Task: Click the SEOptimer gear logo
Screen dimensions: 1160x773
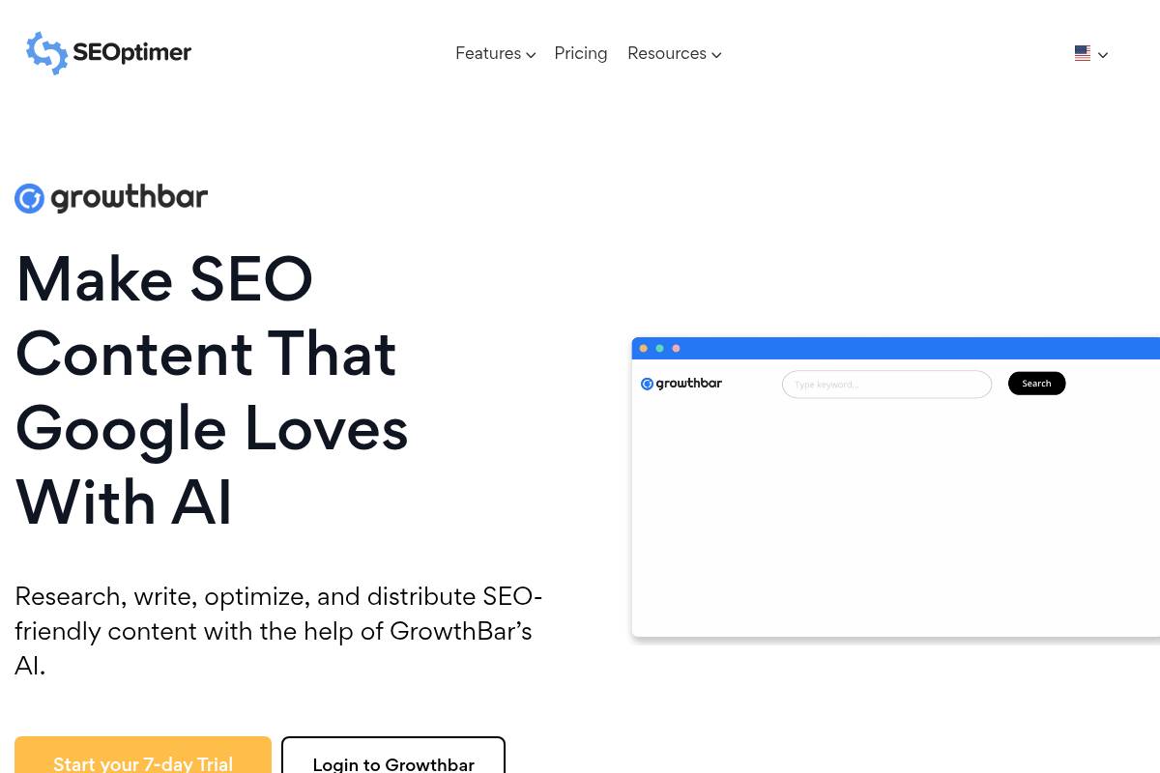Action: [46, 53]
